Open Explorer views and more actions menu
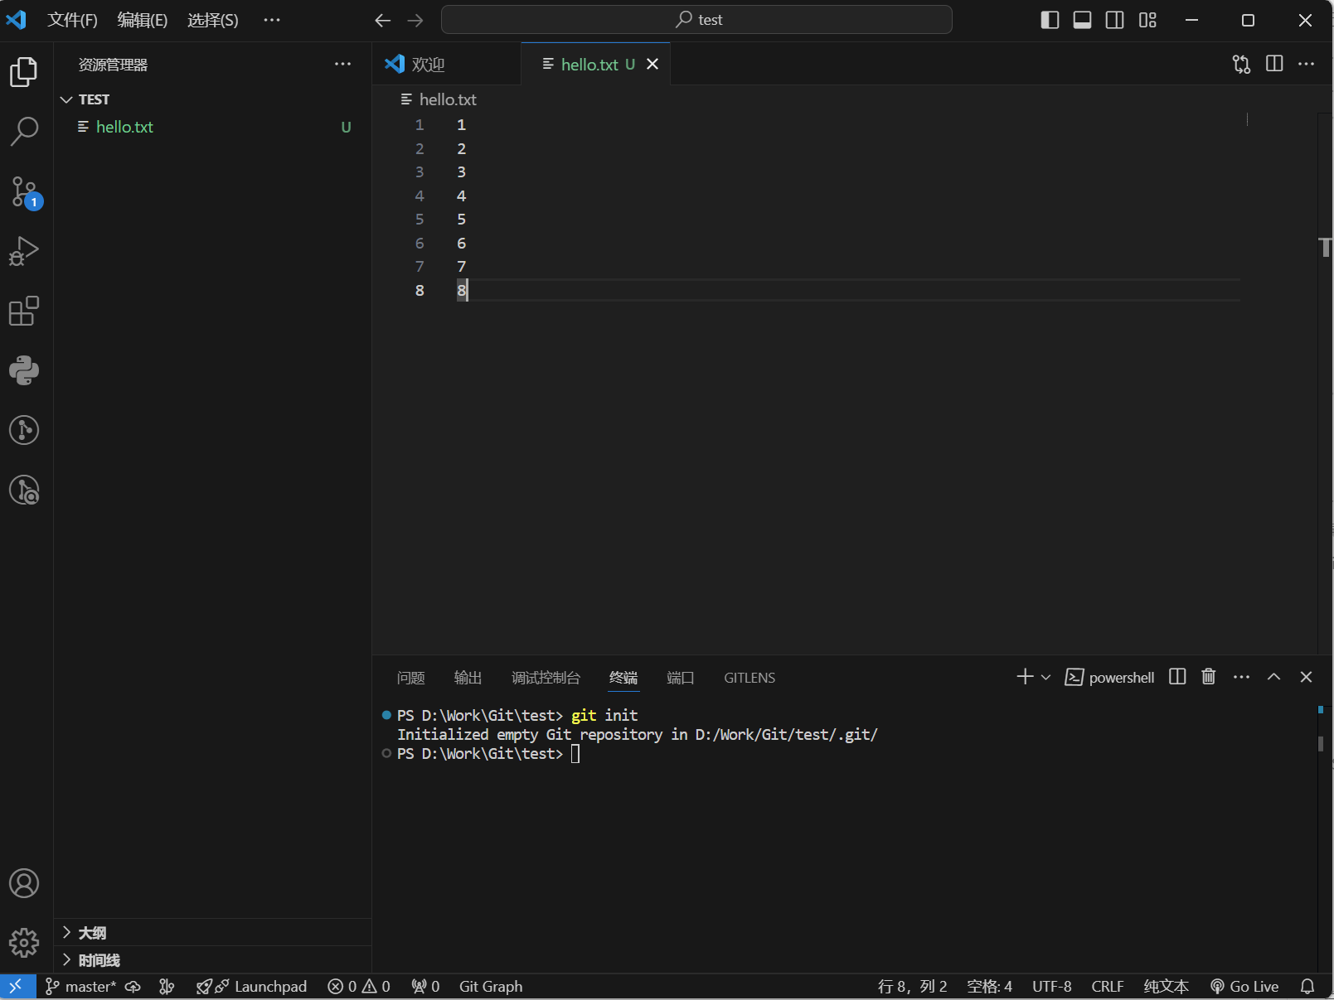The image size is (1334, 1000). tap(342, 64)
